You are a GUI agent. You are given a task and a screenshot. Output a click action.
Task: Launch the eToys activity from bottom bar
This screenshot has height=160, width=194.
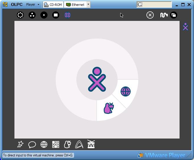(68, 144)
